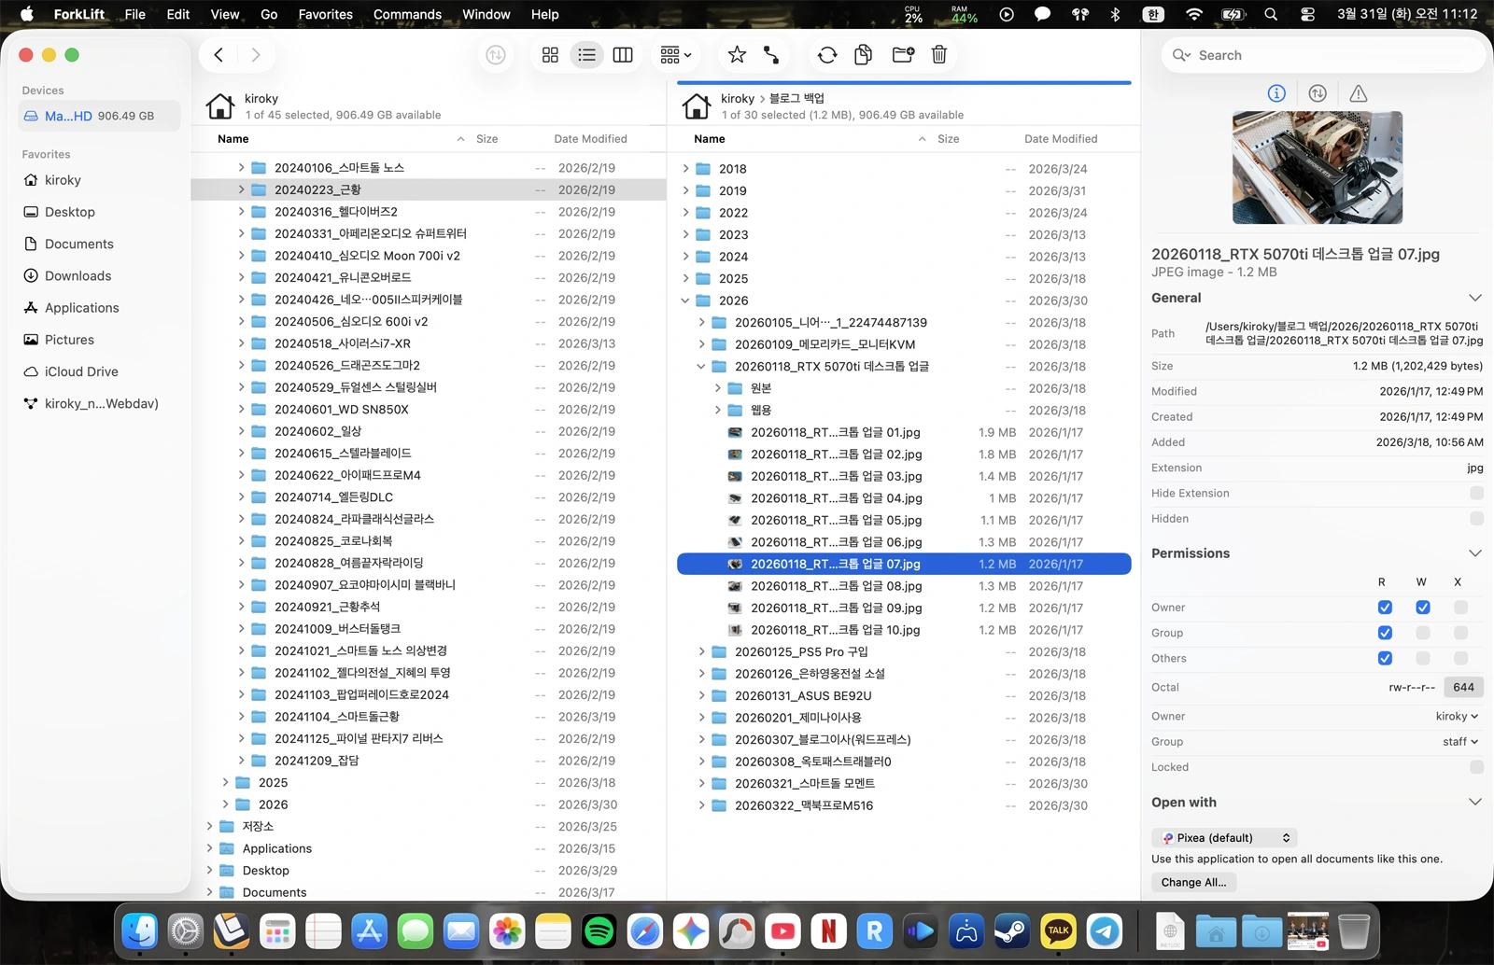1494x965 pixels.
Task: Open the warnings tab in inspector
Action: tap(1358, 93)
